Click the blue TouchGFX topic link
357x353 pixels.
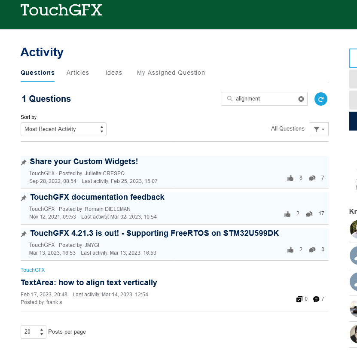coord(33,270)
